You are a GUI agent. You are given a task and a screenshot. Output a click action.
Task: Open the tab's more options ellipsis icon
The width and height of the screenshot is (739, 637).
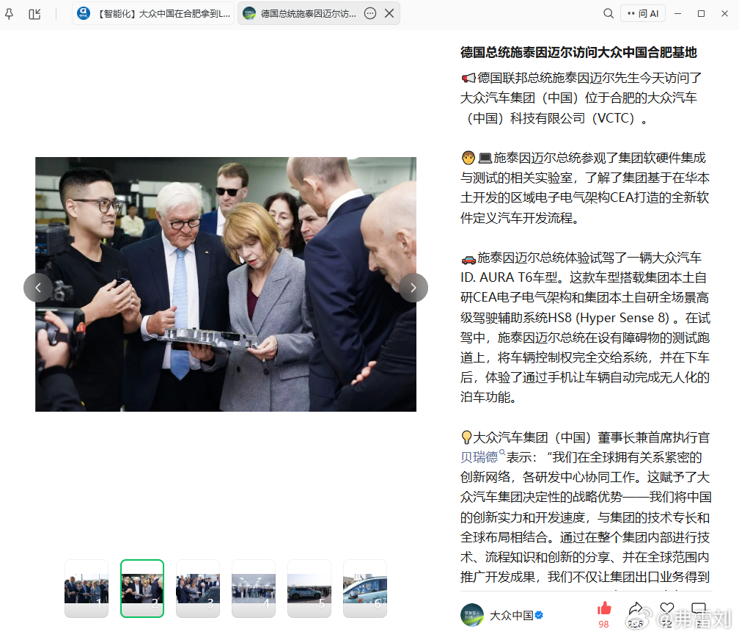pos(370,13)
